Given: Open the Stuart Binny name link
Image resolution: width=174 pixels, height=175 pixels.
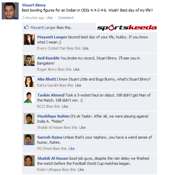Looking at the screenshot, I should coord(34,5).
